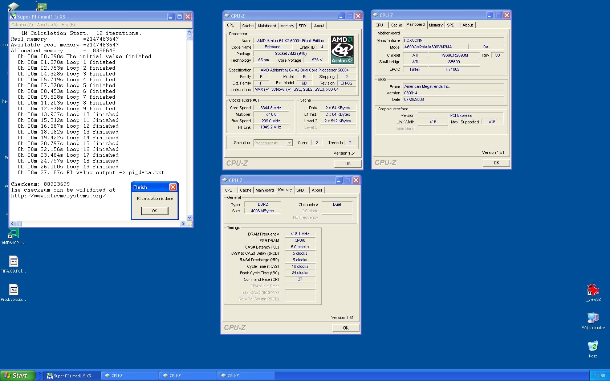Click the Super PI title bar icon

[x=13, y=17]
